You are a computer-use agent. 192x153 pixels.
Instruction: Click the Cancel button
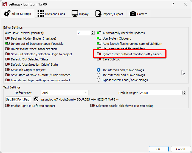click(180, 149)
